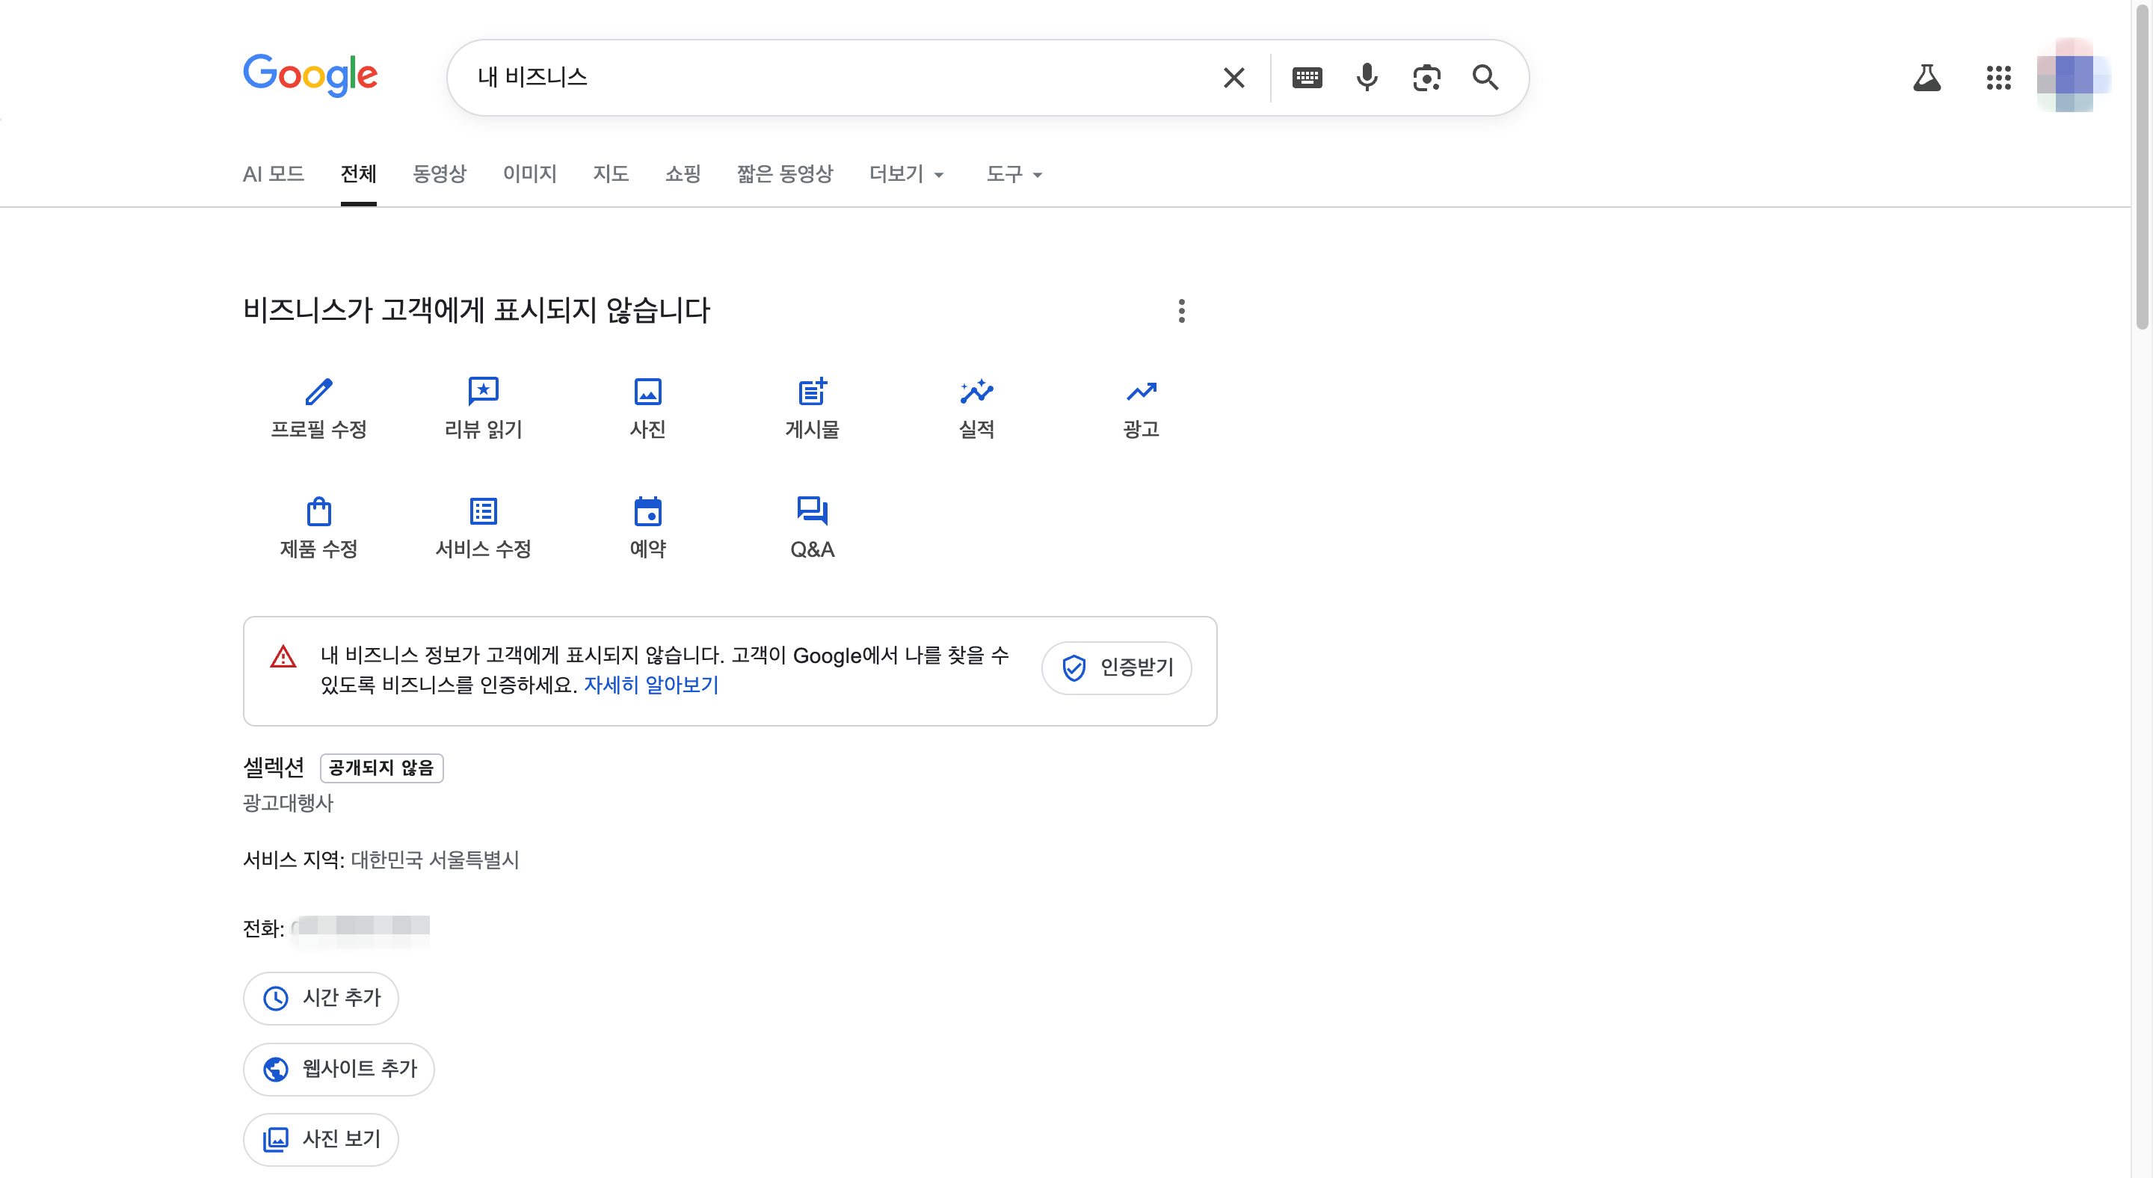
Task: Switch to 쇼핑 tab
Action: click(x=683, y=173)
